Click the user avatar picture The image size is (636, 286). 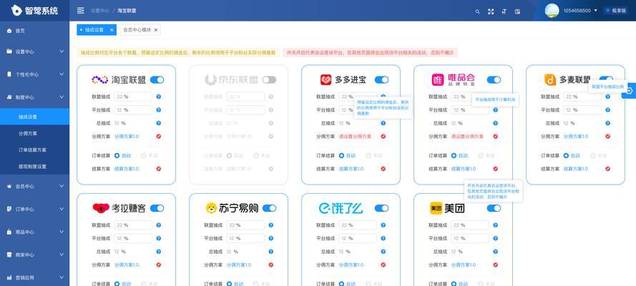[x=552, y=11]
